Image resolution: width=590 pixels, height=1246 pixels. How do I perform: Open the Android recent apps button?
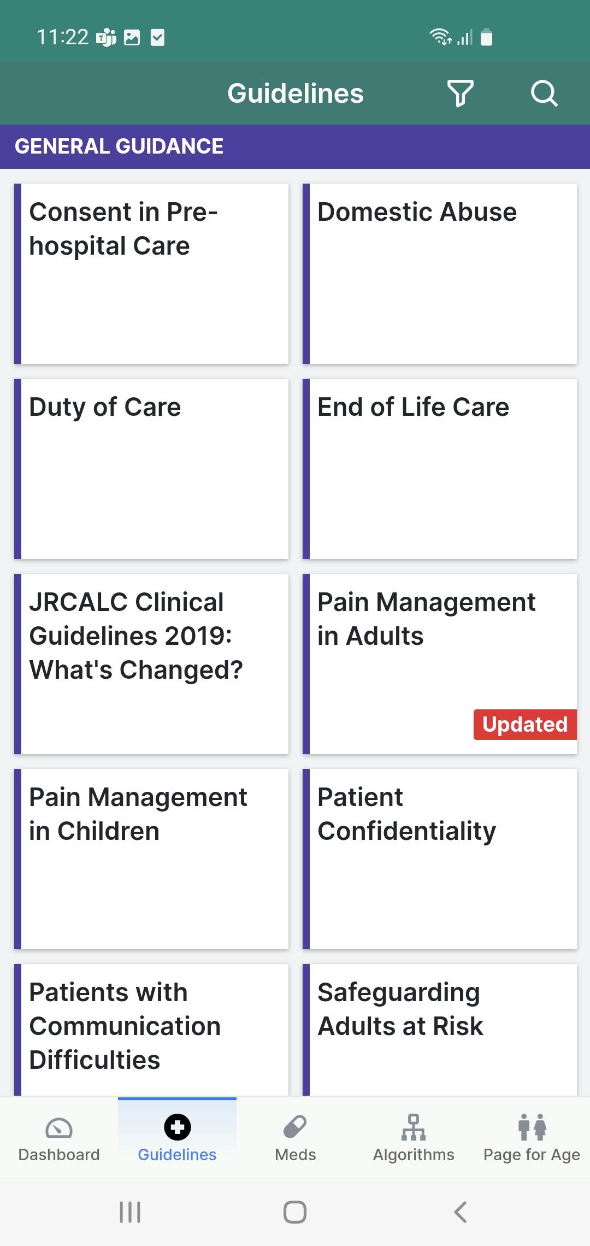point(130,1212)
